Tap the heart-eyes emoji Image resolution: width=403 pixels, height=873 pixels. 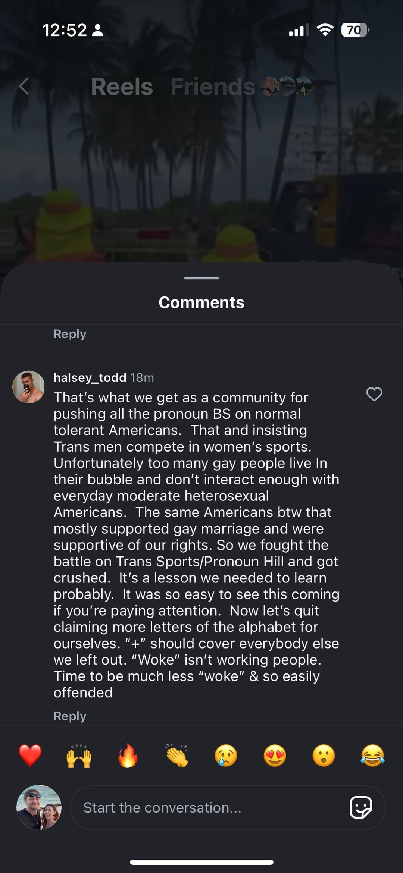[275, 756]
